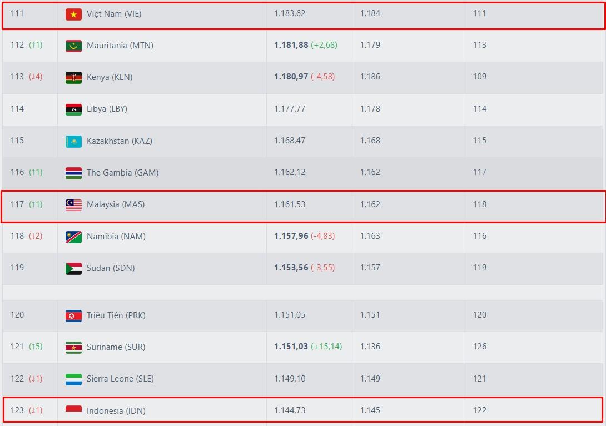Click the Kazakhstan flag icon
The image size is (606, 426).
pyautogui.click(x=73, y=141)
